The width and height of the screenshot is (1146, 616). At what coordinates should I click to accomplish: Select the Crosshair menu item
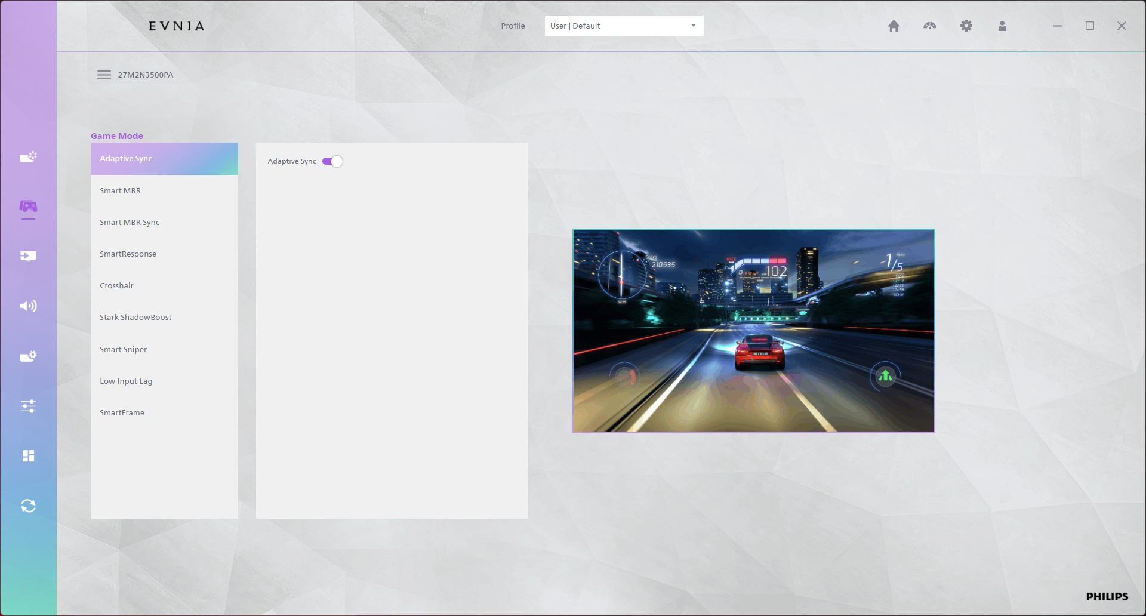point(117,286)
